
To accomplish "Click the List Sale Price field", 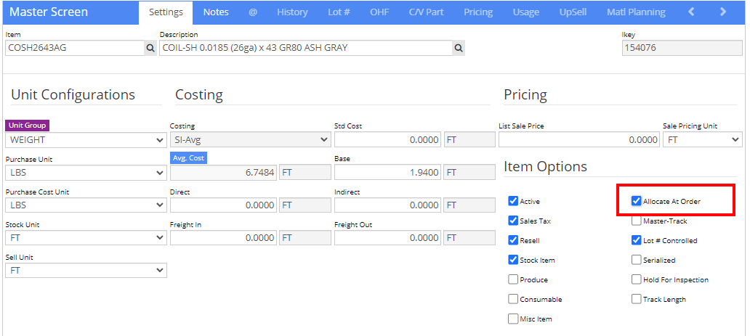I will 580,139.
